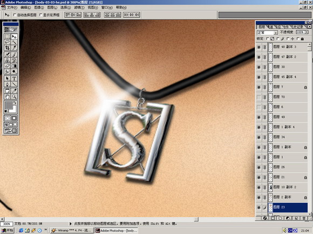Image resolution: width=313 pixels, height=234 pixels.
Task: Open the foreground color swatch
Action: pyautogui.click(x=9, y=105)
